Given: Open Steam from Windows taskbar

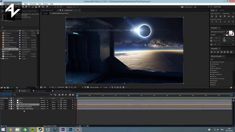Looking at the screenshot, I should [40, 129].
